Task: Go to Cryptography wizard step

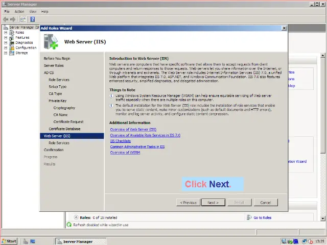Action: (64, 108)
